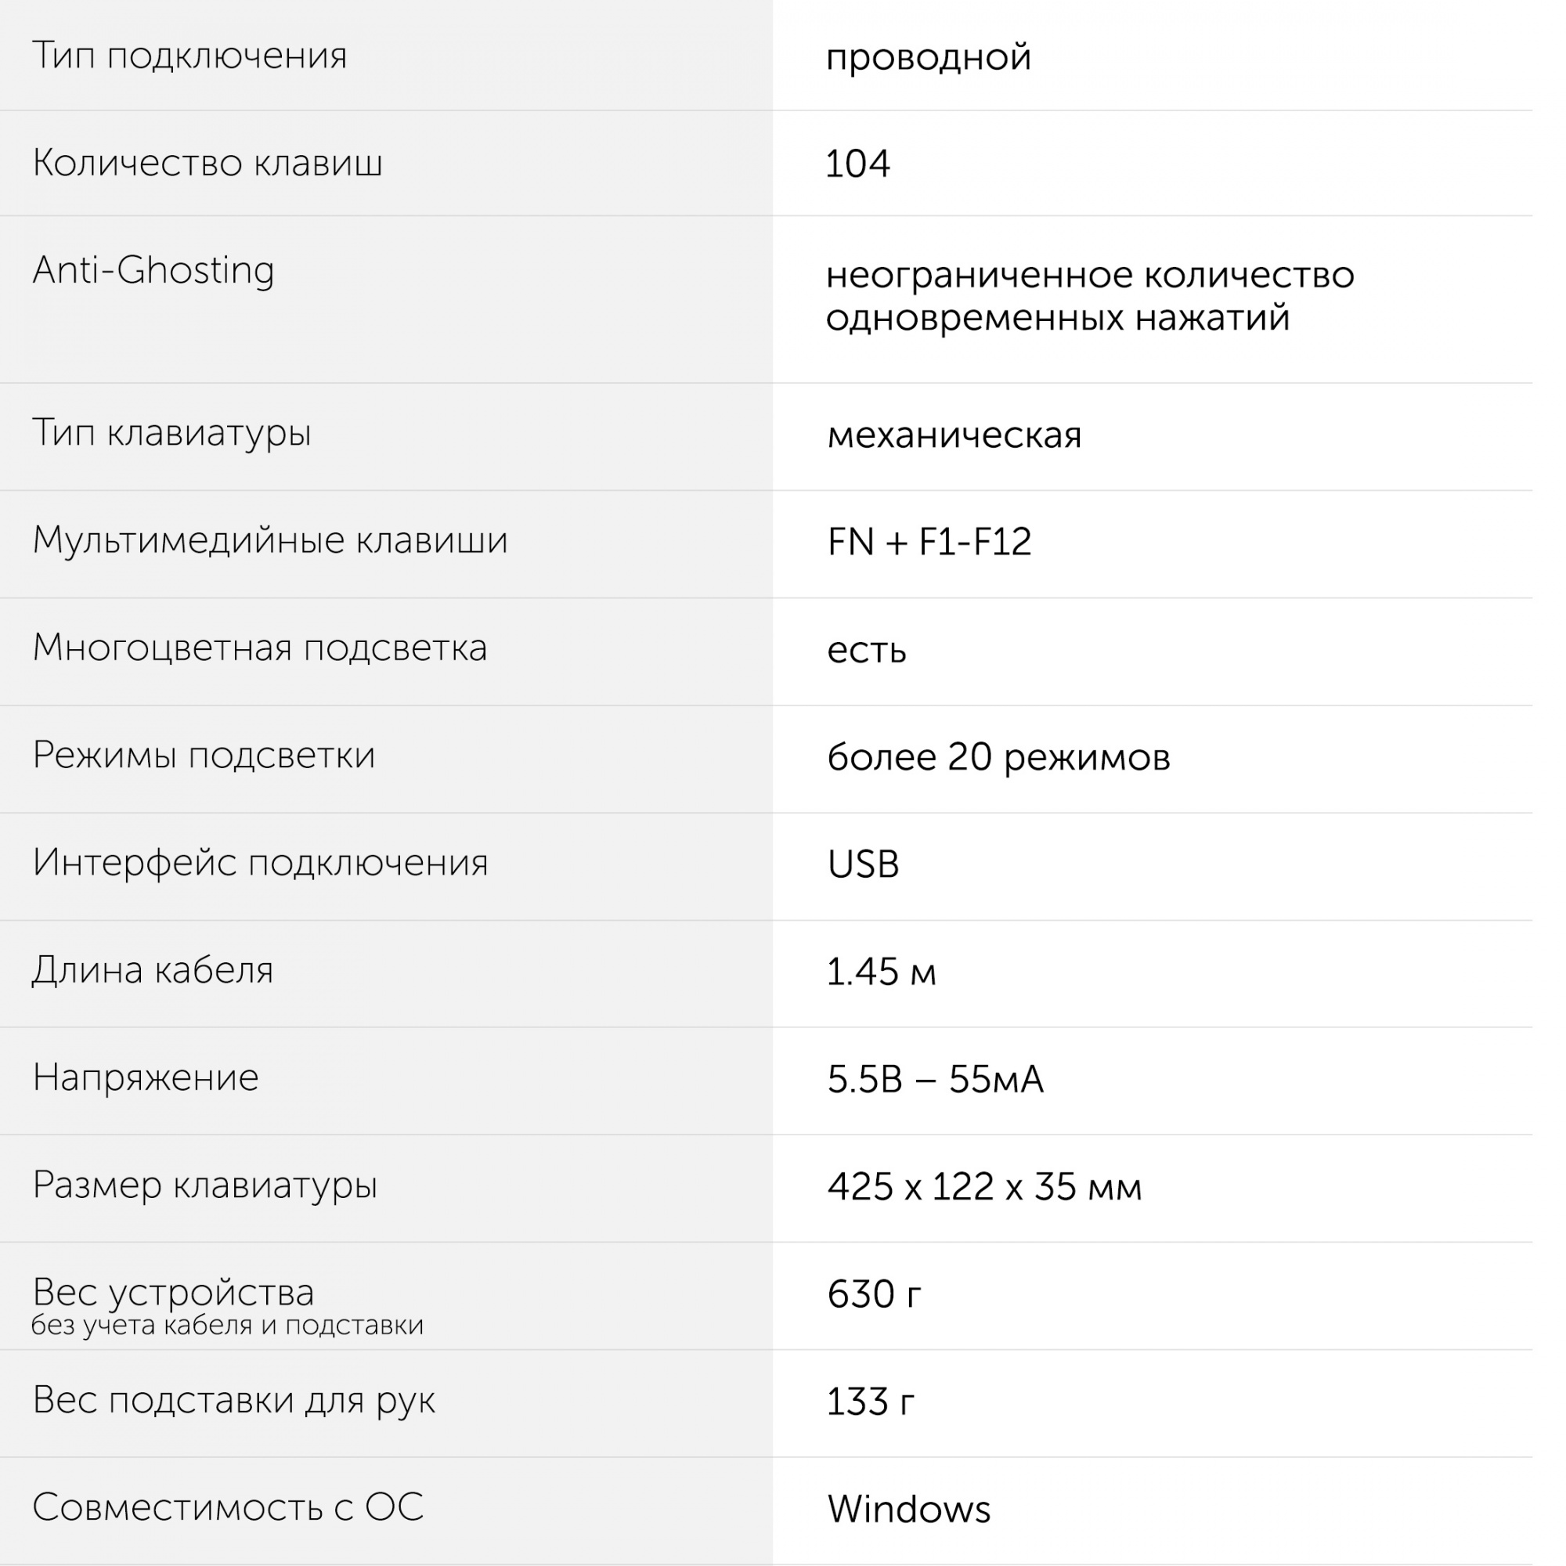
Task: Click the "Тип подключения" row label
Action: point(189,56)
